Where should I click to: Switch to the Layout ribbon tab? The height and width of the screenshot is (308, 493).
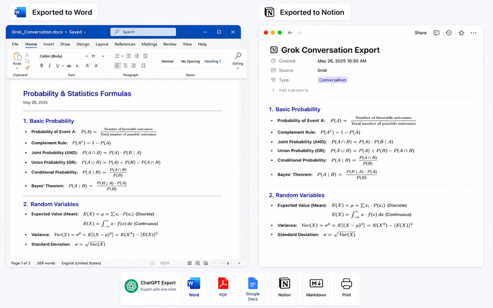click(102, 44)
